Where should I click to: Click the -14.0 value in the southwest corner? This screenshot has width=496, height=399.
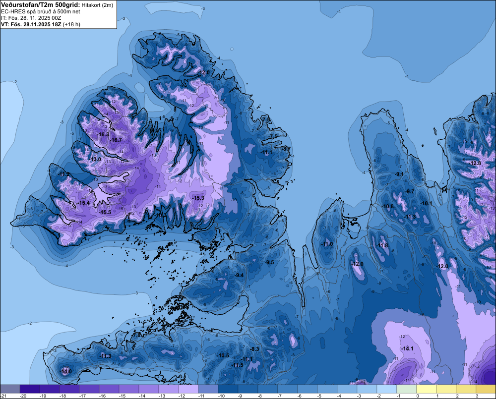[66, 372]
